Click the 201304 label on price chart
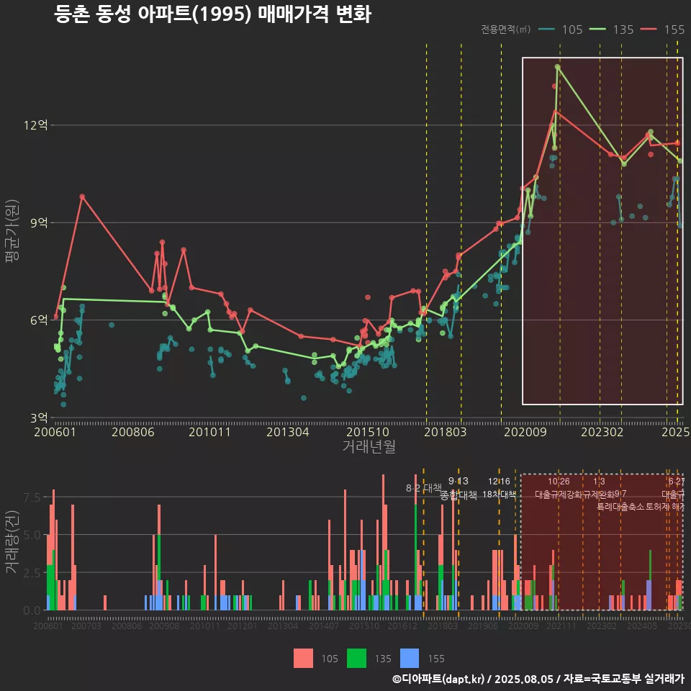 pyautogui.click(x=287, y=432)
